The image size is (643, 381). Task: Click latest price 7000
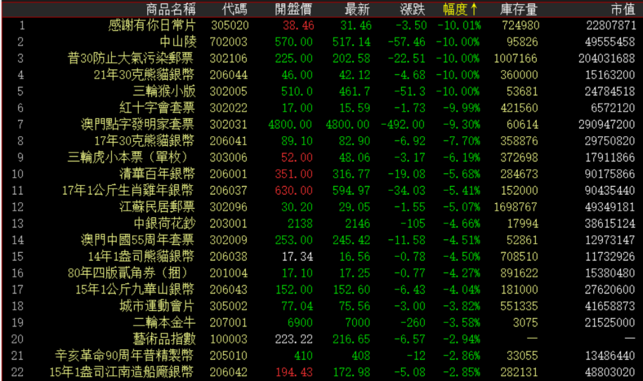coord(358,323)
